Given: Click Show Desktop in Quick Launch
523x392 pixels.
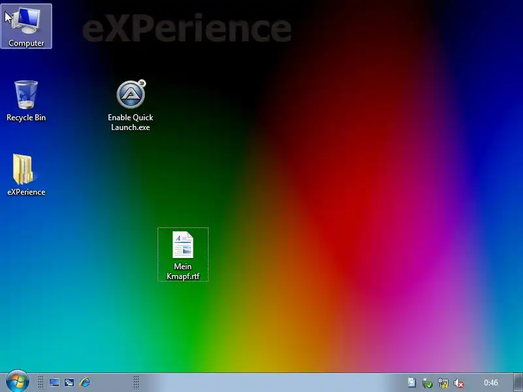Looking at the screenshot, I should pyautogui.click(x=54, y=382).
